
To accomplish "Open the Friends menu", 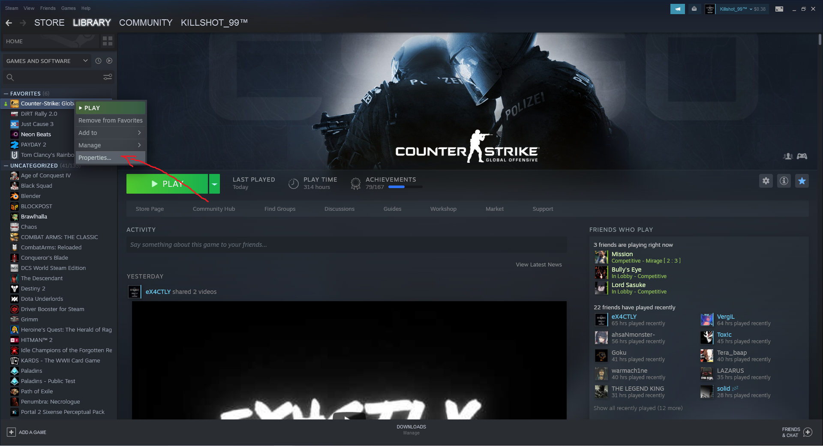I will click(48, 8).
